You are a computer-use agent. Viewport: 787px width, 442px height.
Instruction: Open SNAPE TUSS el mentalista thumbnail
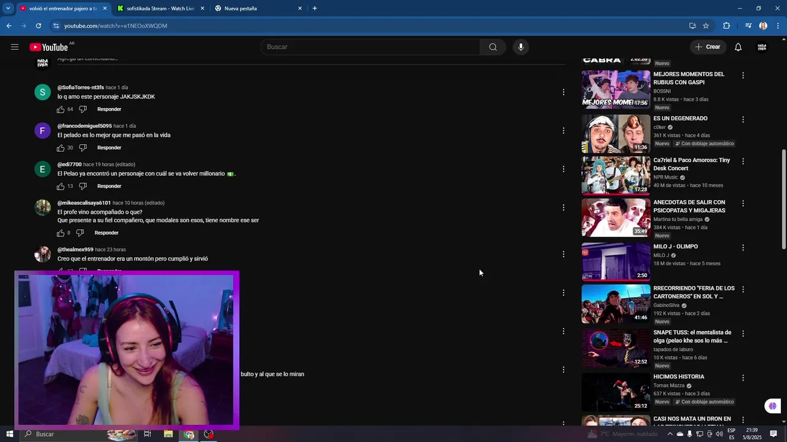[616, 347]
